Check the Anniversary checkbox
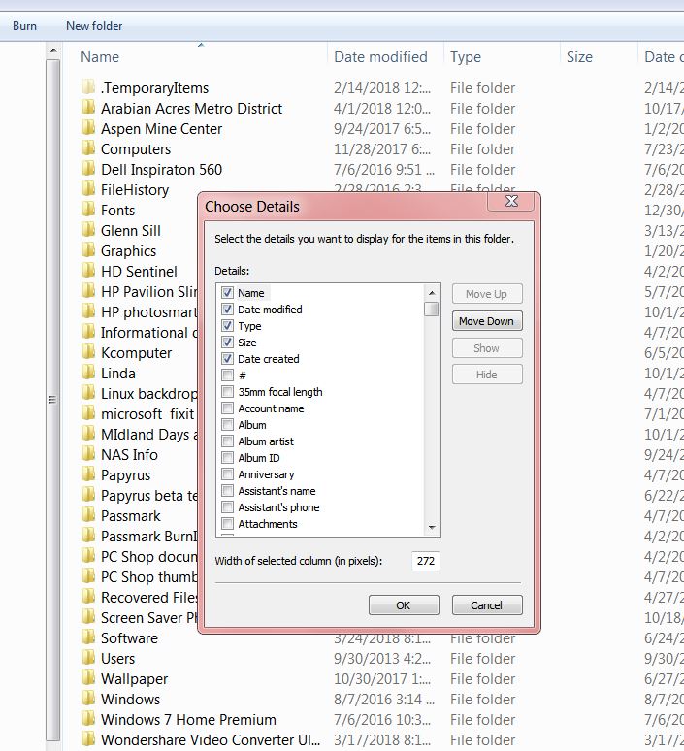Screen dimensions: 684x751 pyautogui.click(x=228, y=474)
